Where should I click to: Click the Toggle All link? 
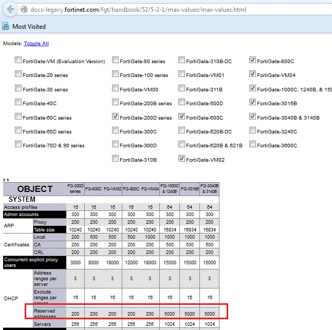36,43
